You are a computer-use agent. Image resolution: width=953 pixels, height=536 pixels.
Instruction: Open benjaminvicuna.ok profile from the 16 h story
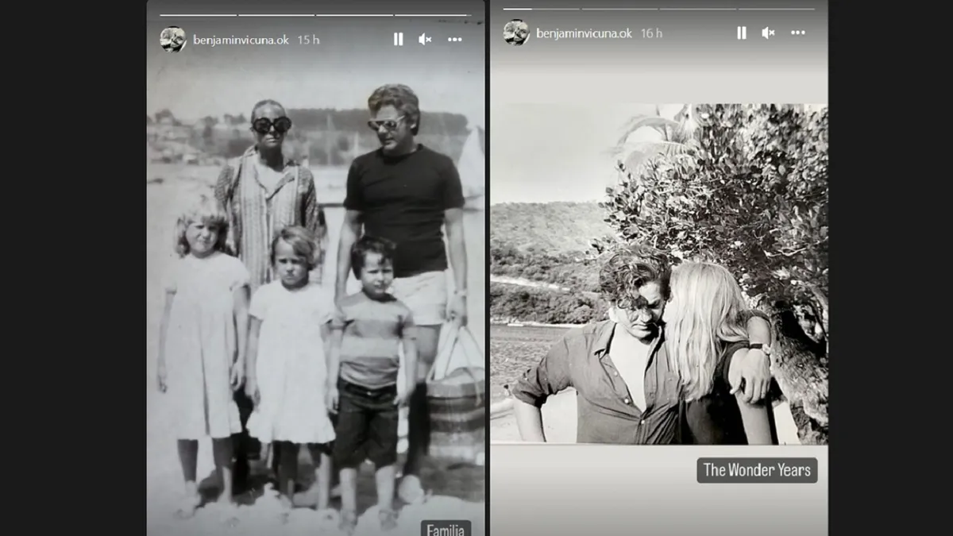(584, 33)
